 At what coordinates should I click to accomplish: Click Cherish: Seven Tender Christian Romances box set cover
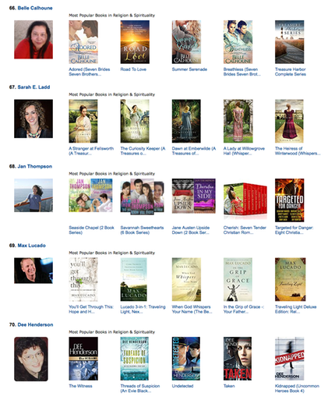(245, 200)
